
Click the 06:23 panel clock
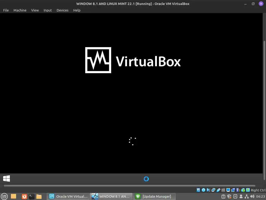pyautogui.click(x=260, y=196)
